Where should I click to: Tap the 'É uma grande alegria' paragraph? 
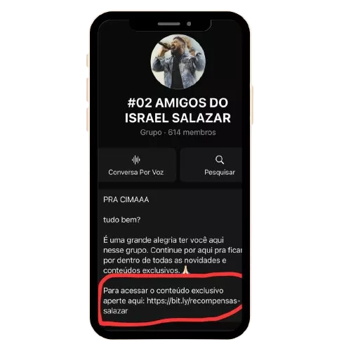[173, 255]
